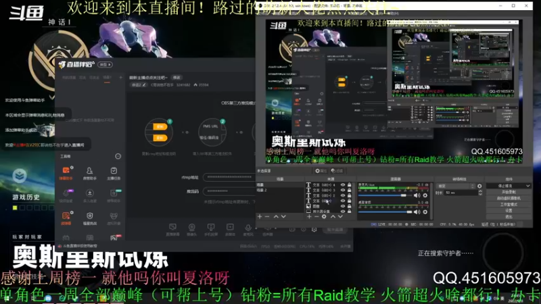Unlock the 文本 (GDI+) 2 source
541x304 pixels.
[x=349, y=195]
